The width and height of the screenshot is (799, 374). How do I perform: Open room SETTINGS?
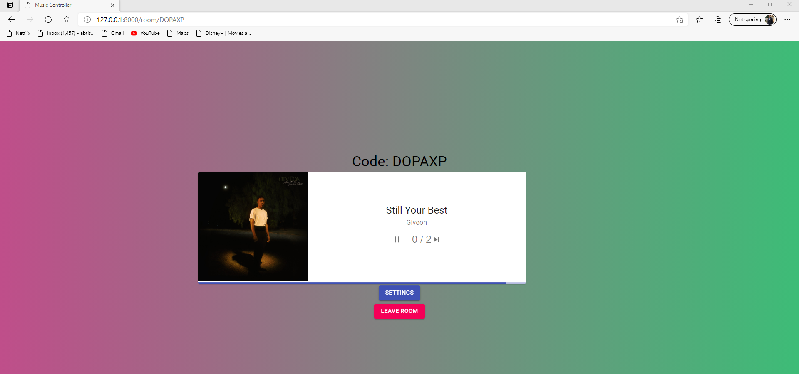[399, 293]
